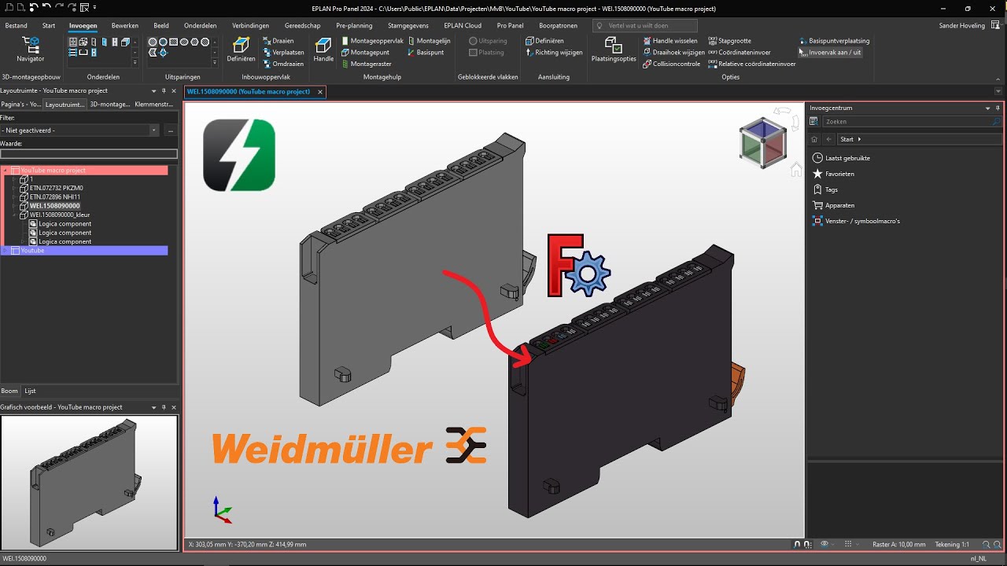This screenshot has width=1007, height=566.
Task: Open the 3D-montageopbouw Navigator
Action: (31, 49)
